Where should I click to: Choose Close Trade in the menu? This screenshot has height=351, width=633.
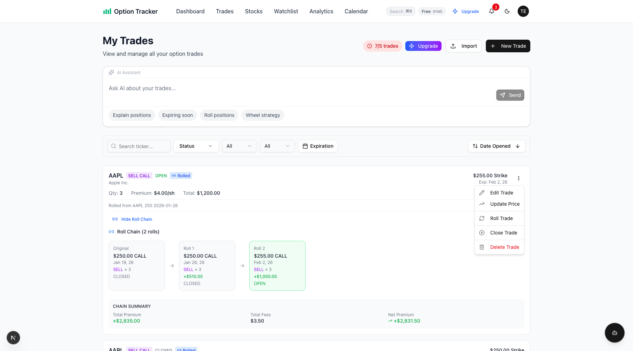(x=503, y=233)
